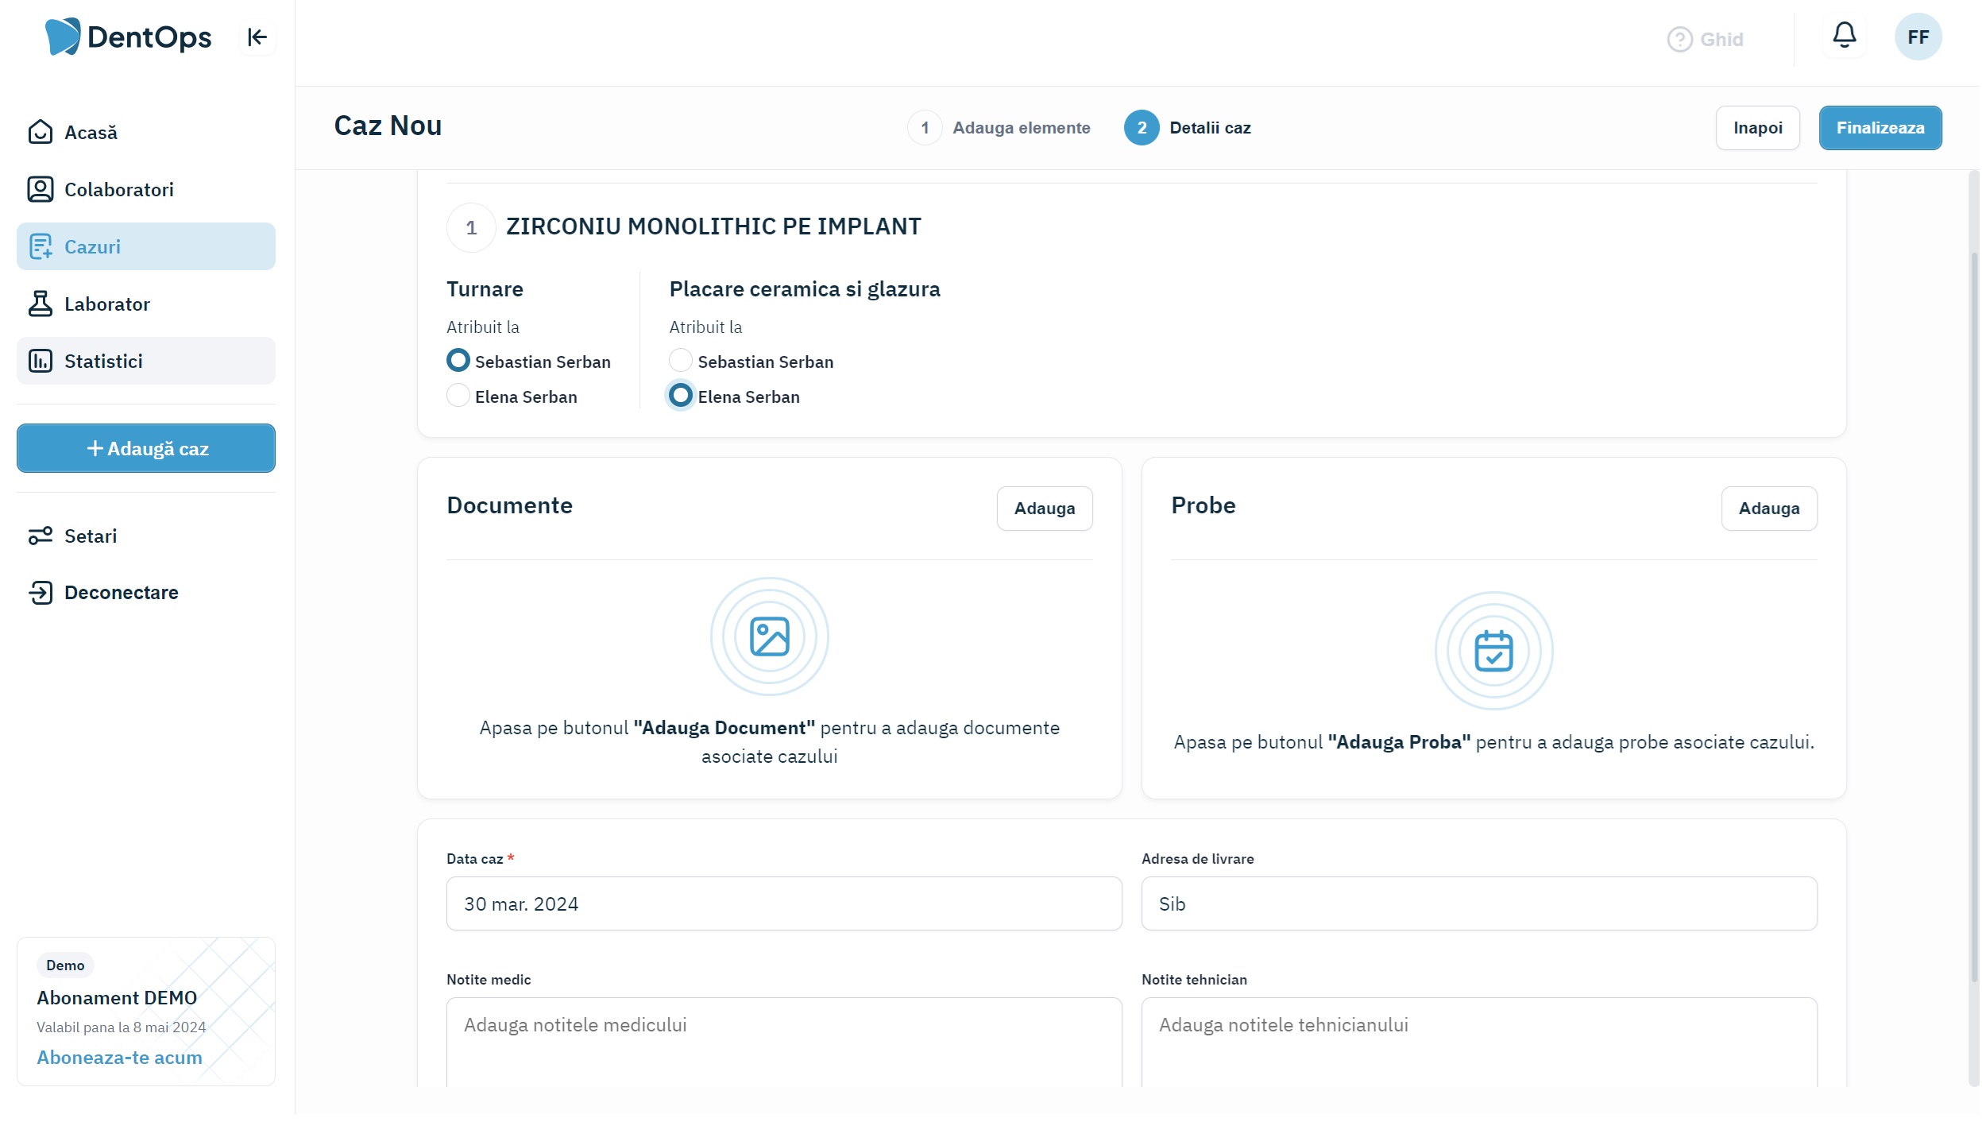Select Elena Serban for Turnare

pos(458,396)
